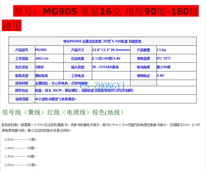Viewport: 206px width, 172px height.
Task: Click the 使用温度 label cell
Action: 143,58
